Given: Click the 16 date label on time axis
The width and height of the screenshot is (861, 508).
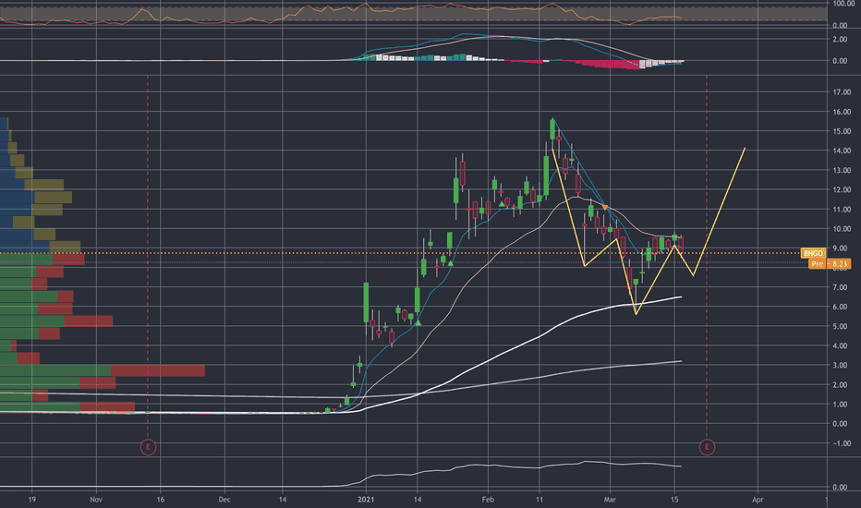Looking at the screenshot, I should tap(161, 499).
